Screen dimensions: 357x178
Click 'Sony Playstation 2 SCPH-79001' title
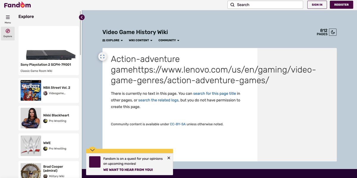click(x=46, y=65)
